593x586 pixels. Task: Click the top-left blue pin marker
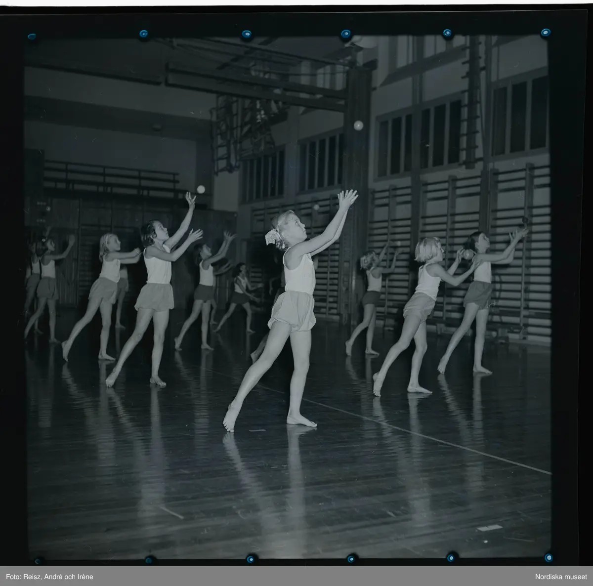(32, 37)
